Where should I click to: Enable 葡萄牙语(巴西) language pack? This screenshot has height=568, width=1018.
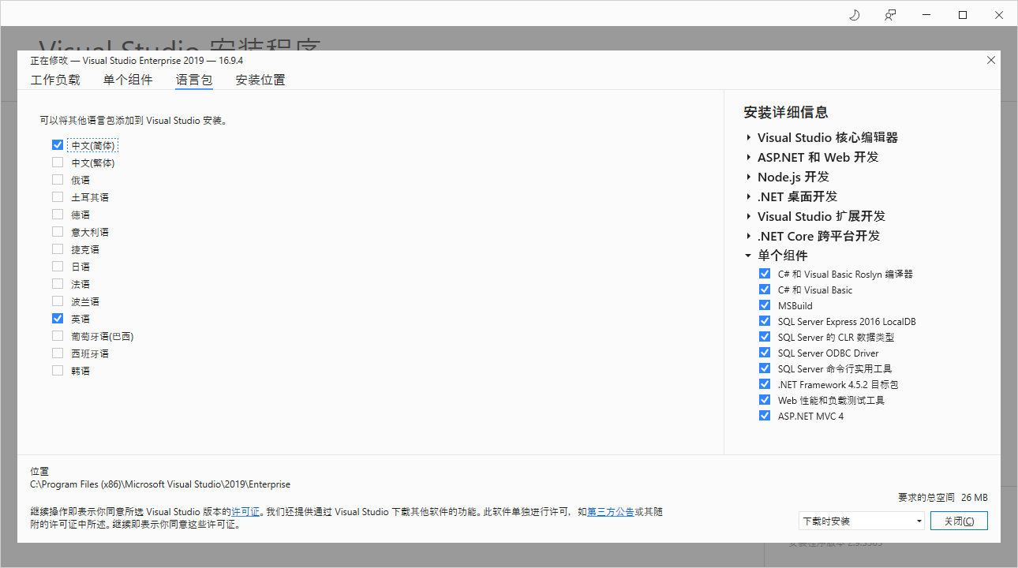(58, 336)
